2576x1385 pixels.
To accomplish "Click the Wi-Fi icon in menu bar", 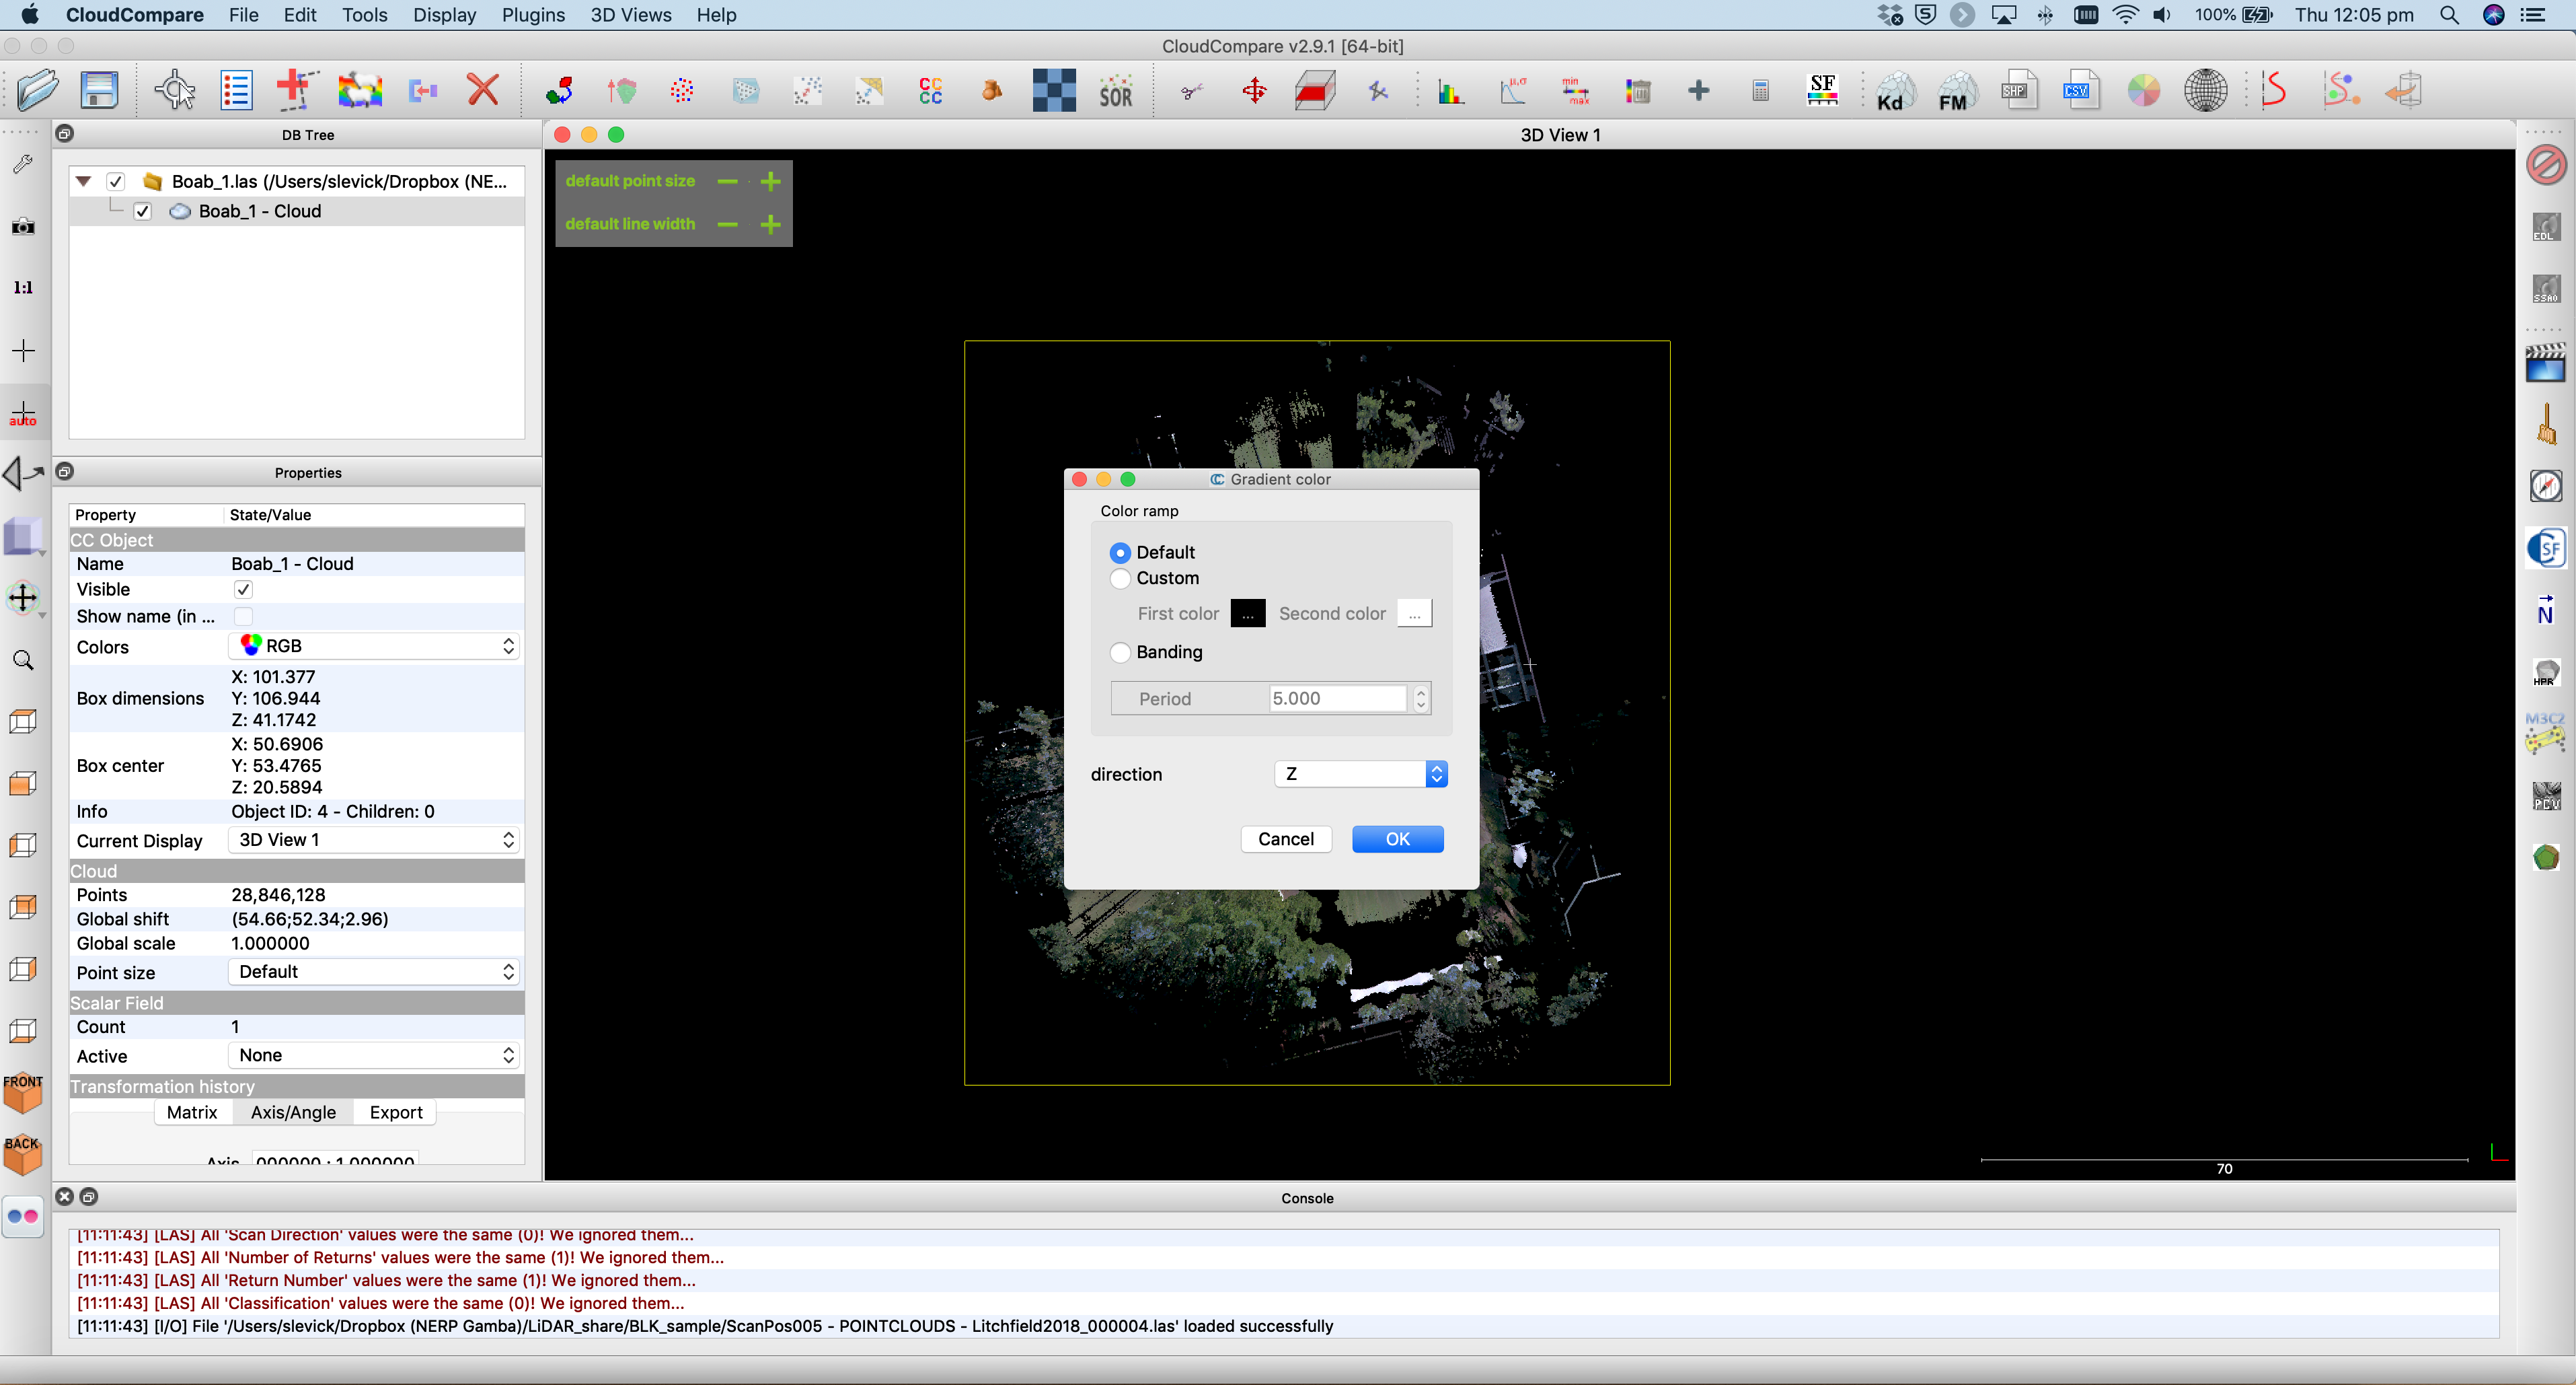I will [x=2125, y=15].
